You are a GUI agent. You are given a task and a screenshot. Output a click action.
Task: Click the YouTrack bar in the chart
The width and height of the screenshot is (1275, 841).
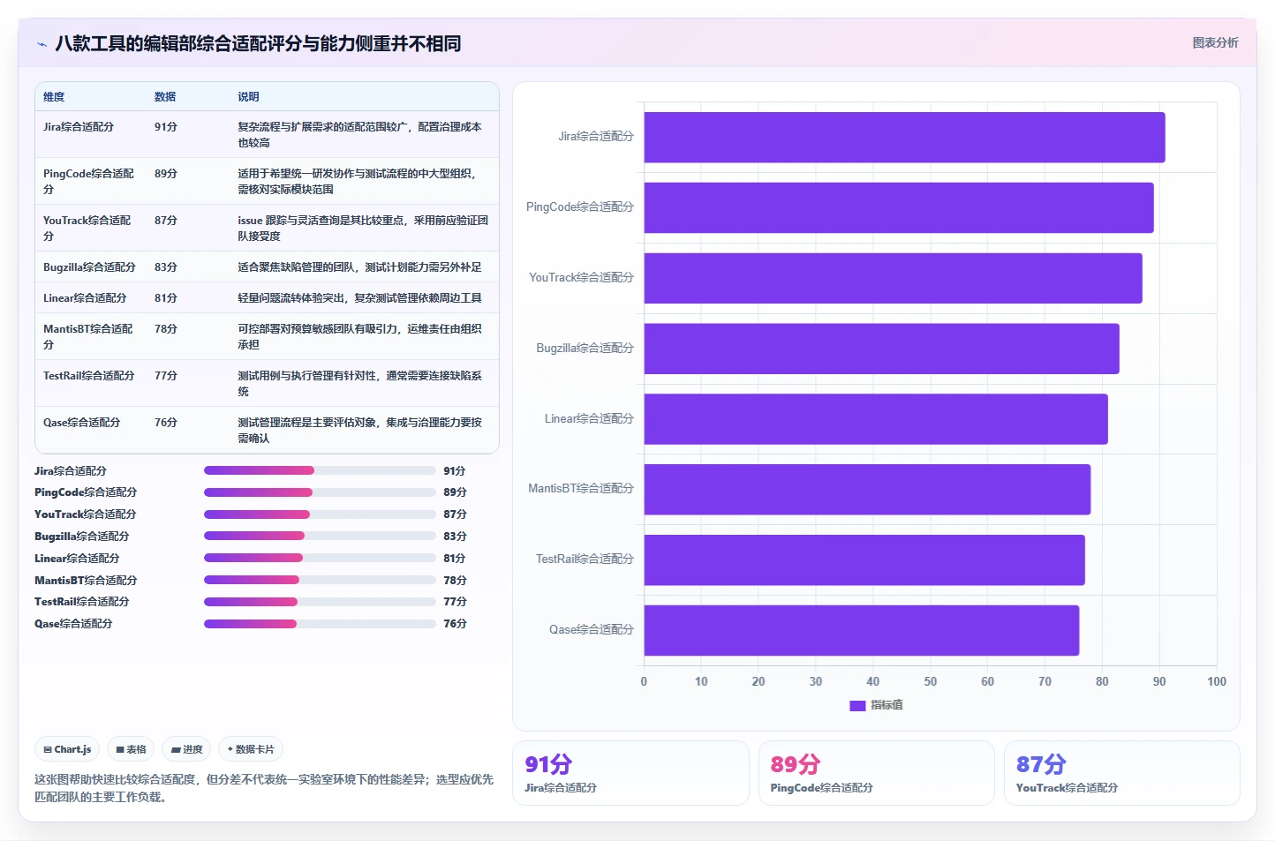[x=893, y=278]
